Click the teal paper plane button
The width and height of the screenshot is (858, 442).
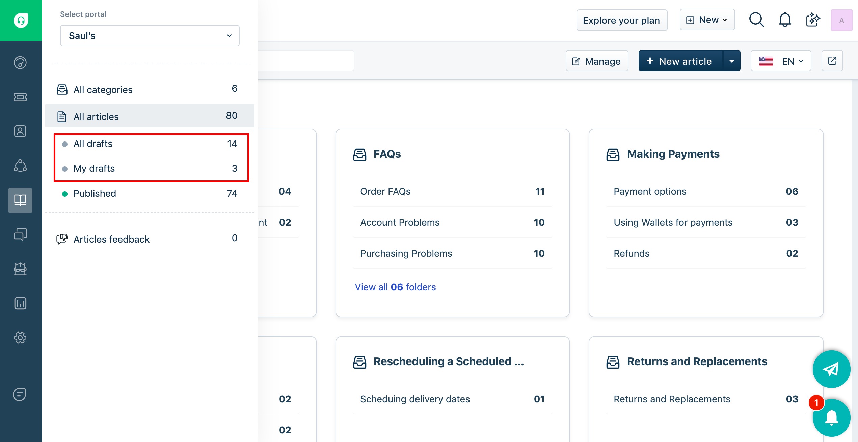pyautogui.click(x=831, y=369)
